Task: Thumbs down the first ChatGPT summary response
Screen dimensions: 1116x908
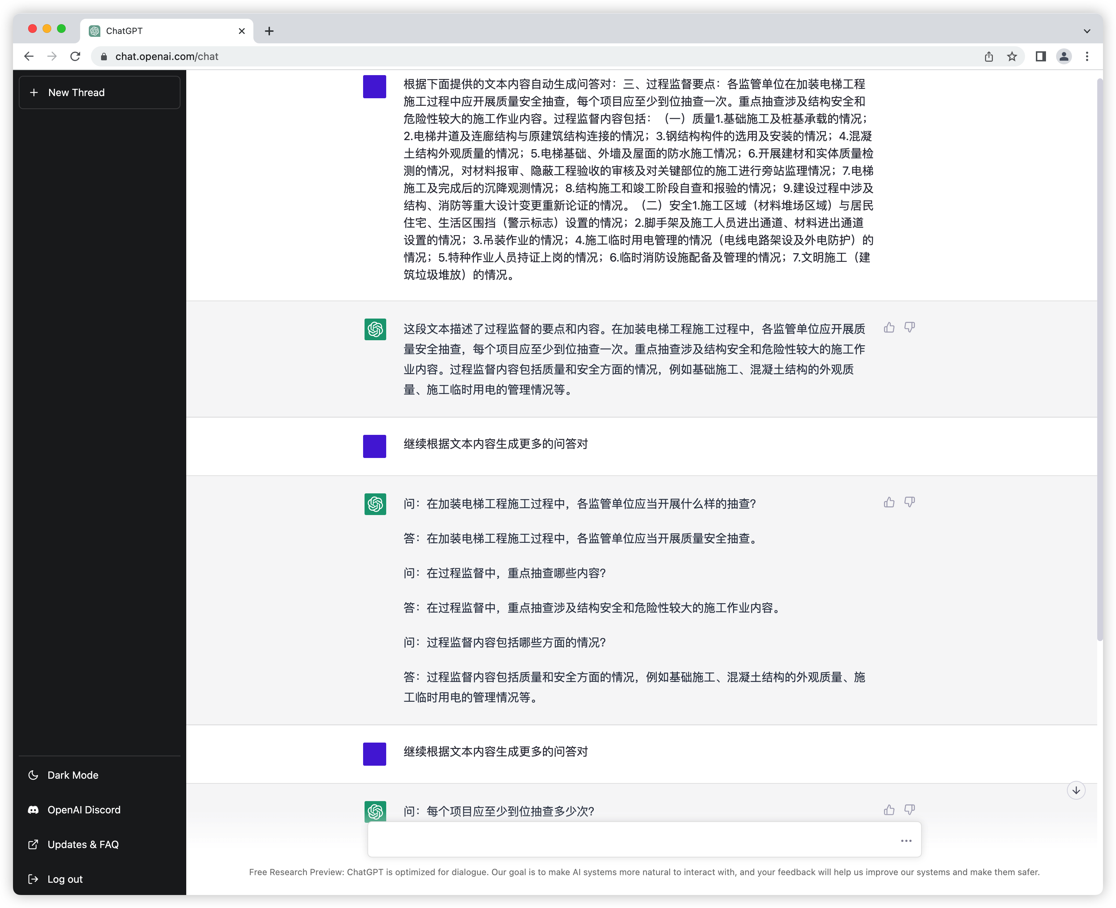Action: tap(910, 328)
